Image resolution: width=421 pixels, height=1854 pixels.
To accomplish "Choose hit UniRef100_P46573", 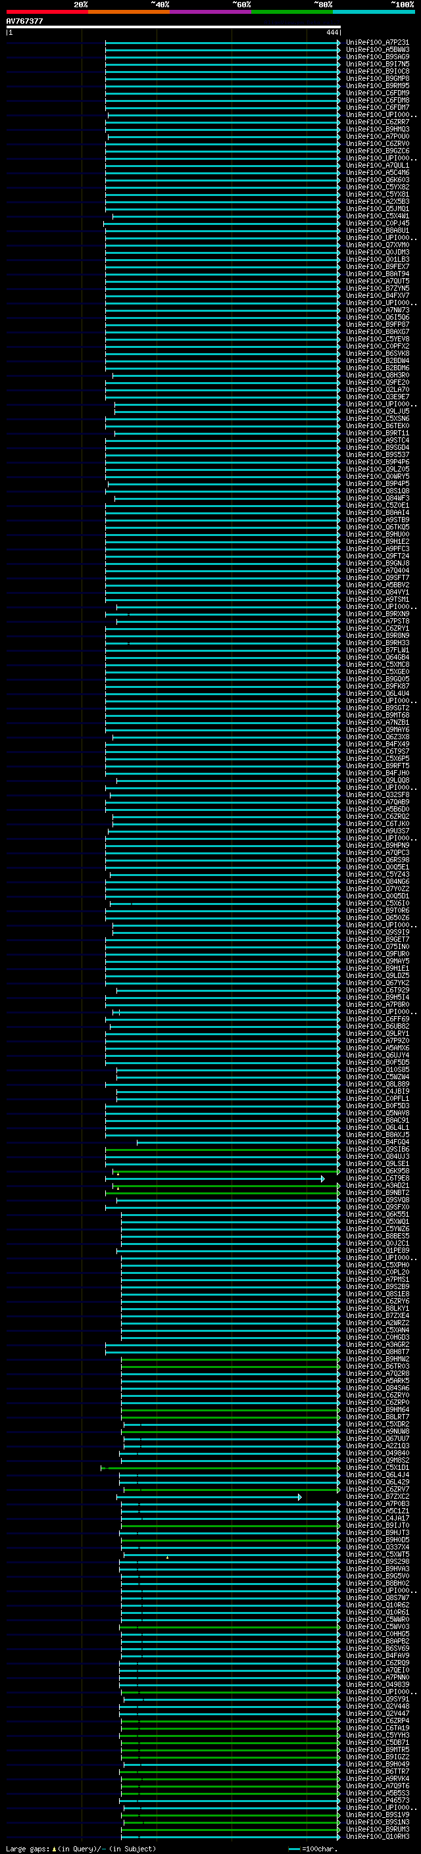I will [x=377, y=1801].
